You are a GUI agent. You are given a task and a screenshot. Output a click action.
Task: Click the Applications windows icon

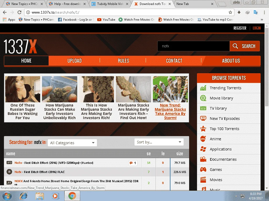point(203,149)
